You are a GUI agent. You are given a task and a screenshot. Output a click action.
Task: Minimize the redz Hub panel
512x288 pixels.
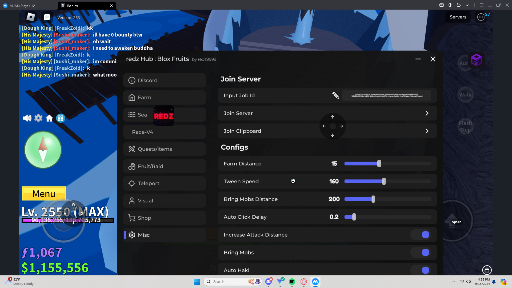418,59
